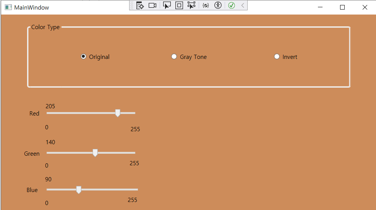Click the 0 minimum under the Blue slider
This screenshot has height=210, width=376.
point(47,203)
